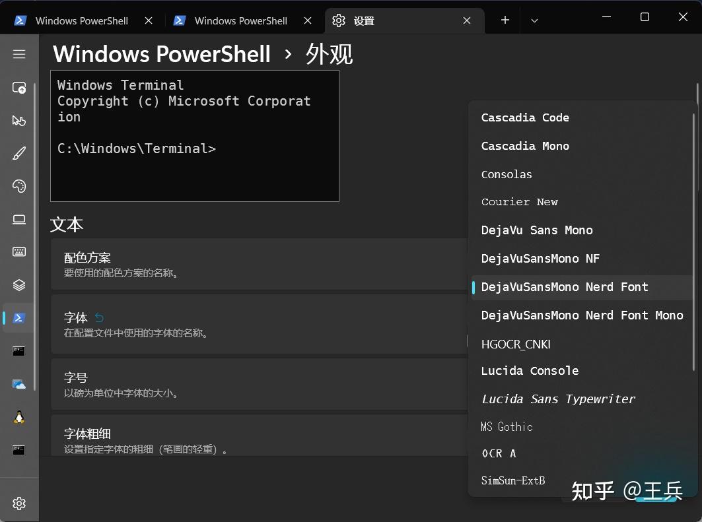The height and width of the screenshot is (522, 702).
Task: Open the Color schemes palette icon
Action: (x=18, y=186)
